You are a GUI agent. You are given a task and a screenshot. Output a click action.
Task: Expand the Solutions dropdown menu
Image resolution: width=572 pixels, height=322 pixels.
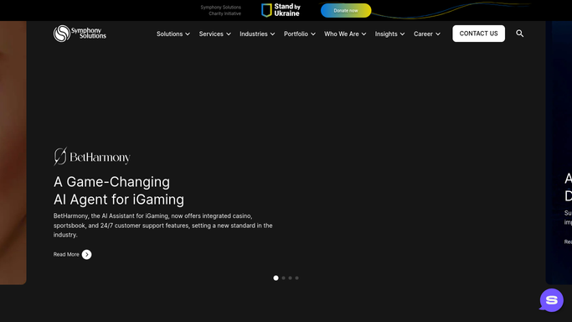point(173,34)
